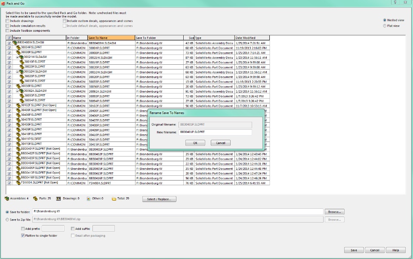Click the Save to folder path field

[178, 211]
